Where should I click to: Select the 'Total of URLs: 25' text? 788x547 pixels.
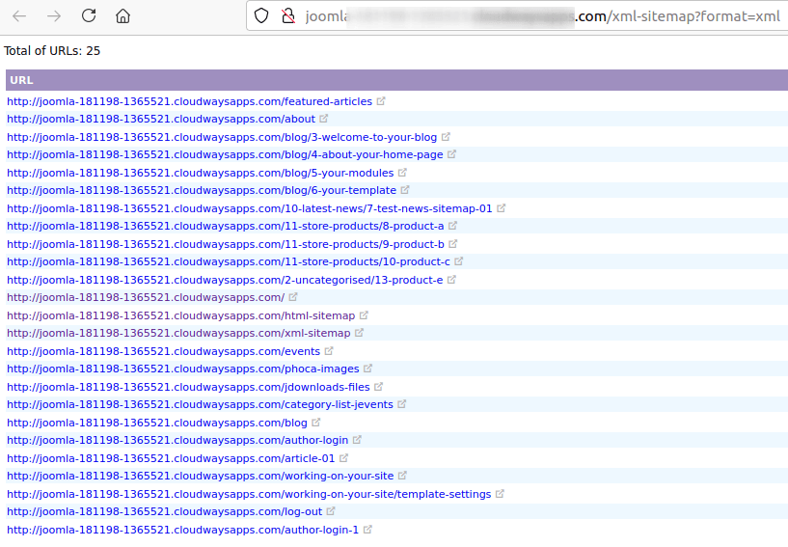(x=52, y=51)
